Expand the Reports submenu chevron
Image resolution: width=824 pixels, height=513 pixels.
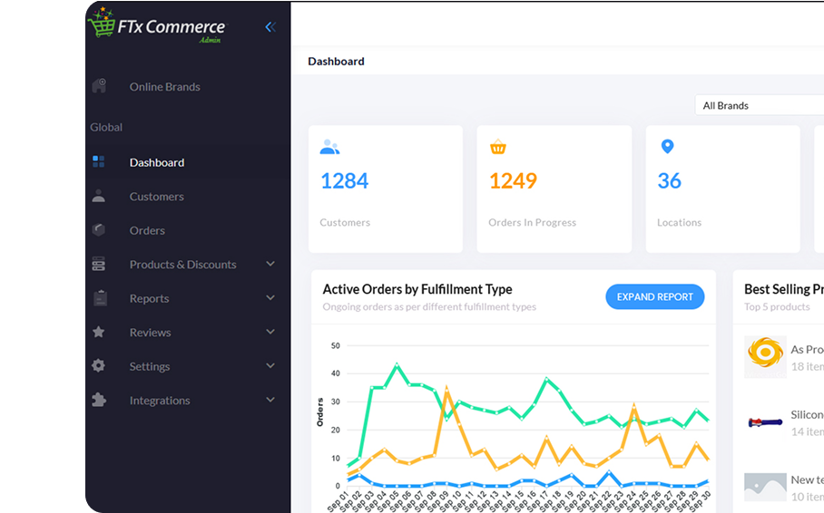pos(270,298)
